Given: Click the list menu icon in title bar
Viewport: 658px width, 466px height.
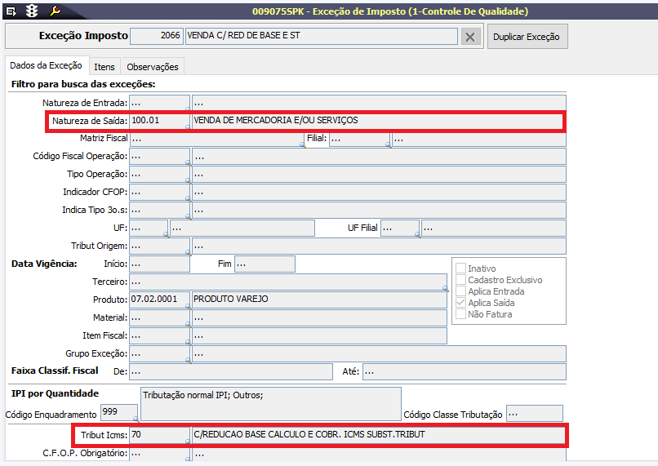Looking at the screenshot, I should [11, 11].
